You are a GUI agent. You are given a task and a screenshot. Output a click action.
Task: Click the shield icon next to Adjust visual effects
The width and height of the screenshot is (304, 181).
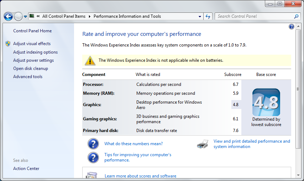(x=8, y=44)
